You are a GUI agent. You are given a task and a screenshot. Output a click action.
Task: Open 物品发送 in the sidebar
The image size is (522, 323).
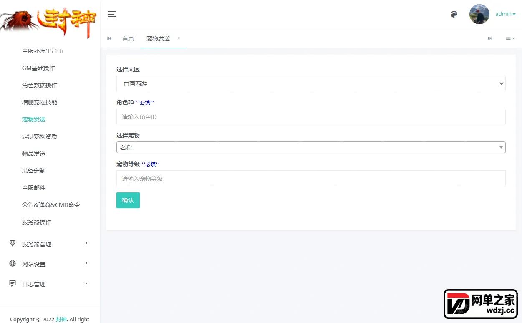(34, 154)
